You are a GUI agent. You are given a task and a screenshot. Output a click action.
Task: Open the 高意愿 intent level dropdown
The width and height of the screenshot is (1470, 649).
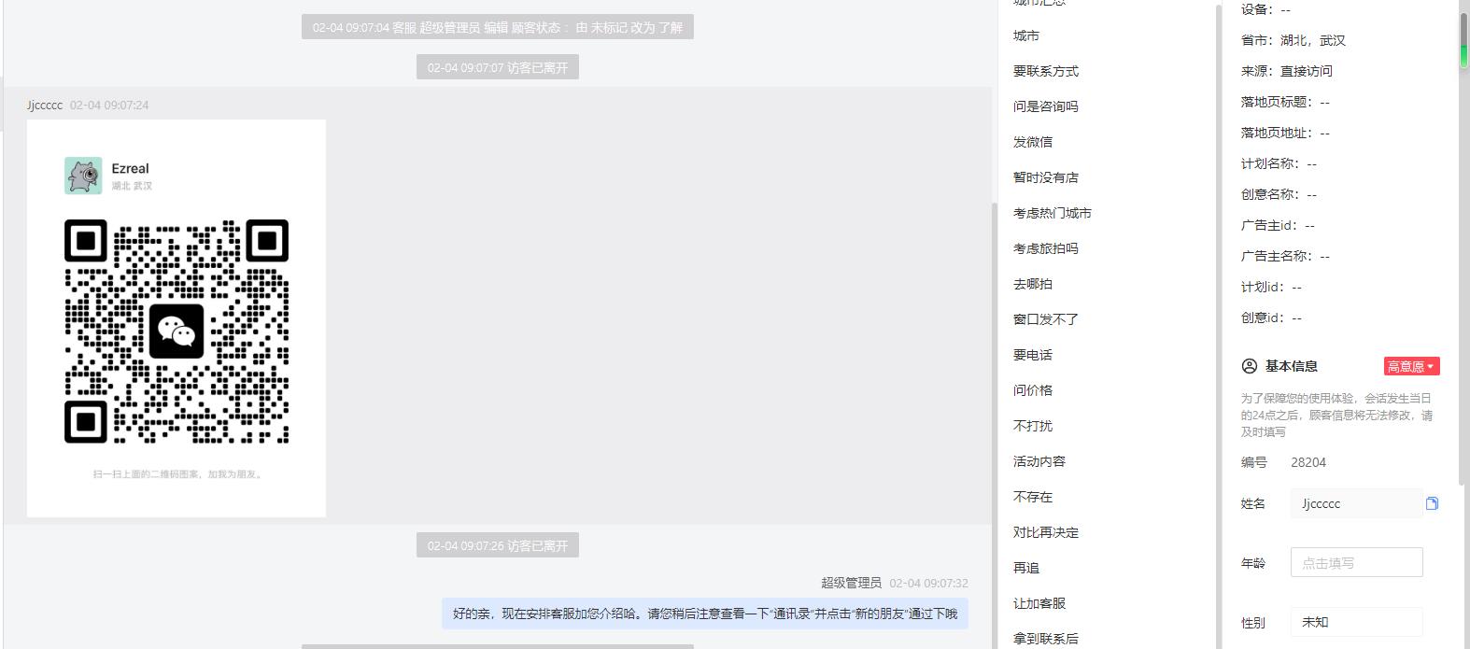pyautogui.click(x=1411, y=366)
